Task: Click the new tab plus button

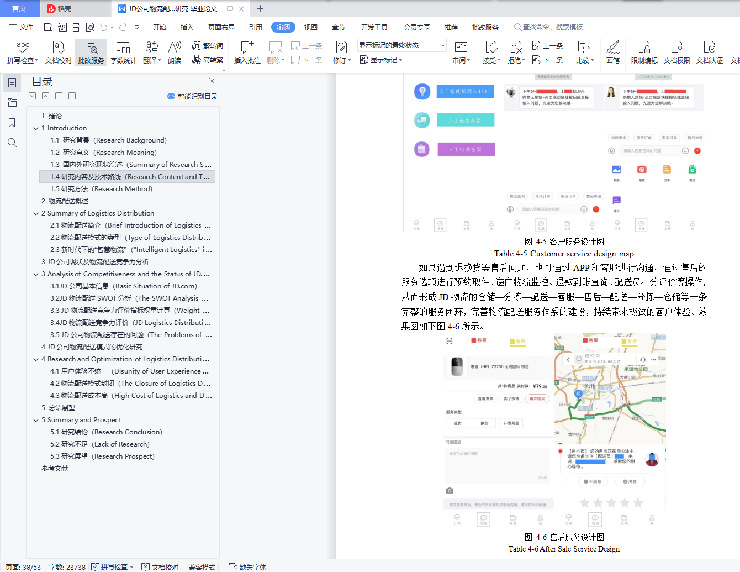Action: pyautogui.click(x=260, y=8)
